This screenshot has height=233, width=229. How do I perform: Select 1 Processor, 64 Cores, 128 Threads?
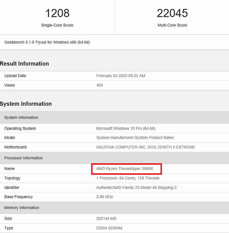[128, 178]
